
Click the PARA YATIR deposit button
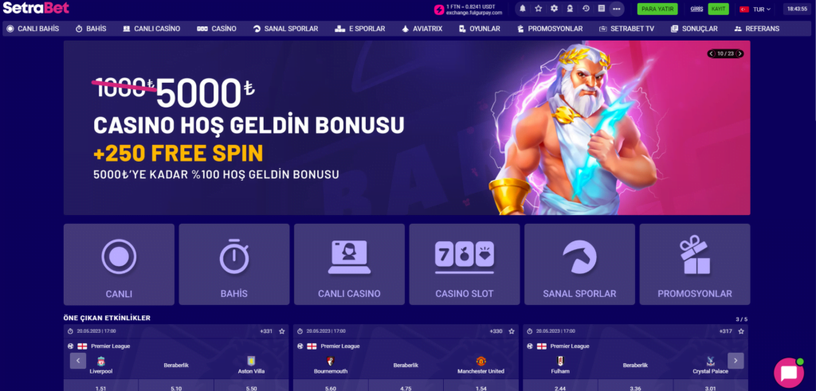[x=657, y=9]
